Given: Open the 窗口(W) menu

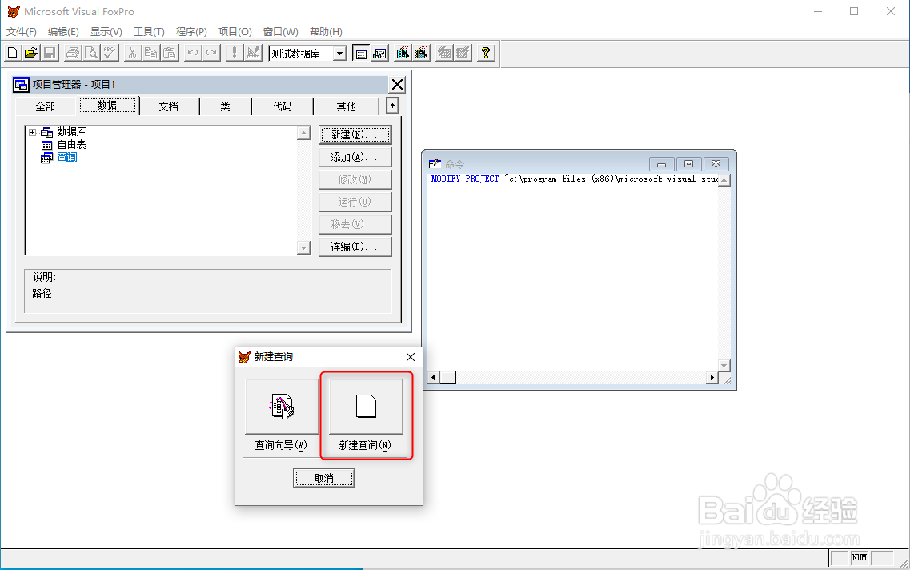Looking at the screenshot, I should coord(280,32).
